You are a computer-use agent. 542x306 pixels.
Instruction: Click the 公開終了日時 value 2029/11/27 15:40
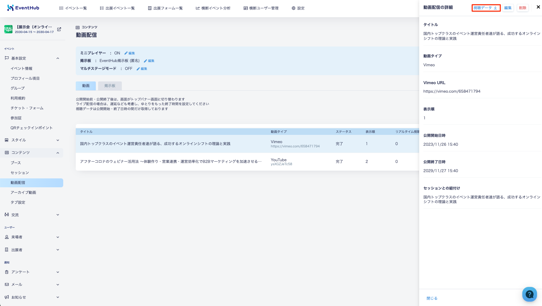click(441, 171)
